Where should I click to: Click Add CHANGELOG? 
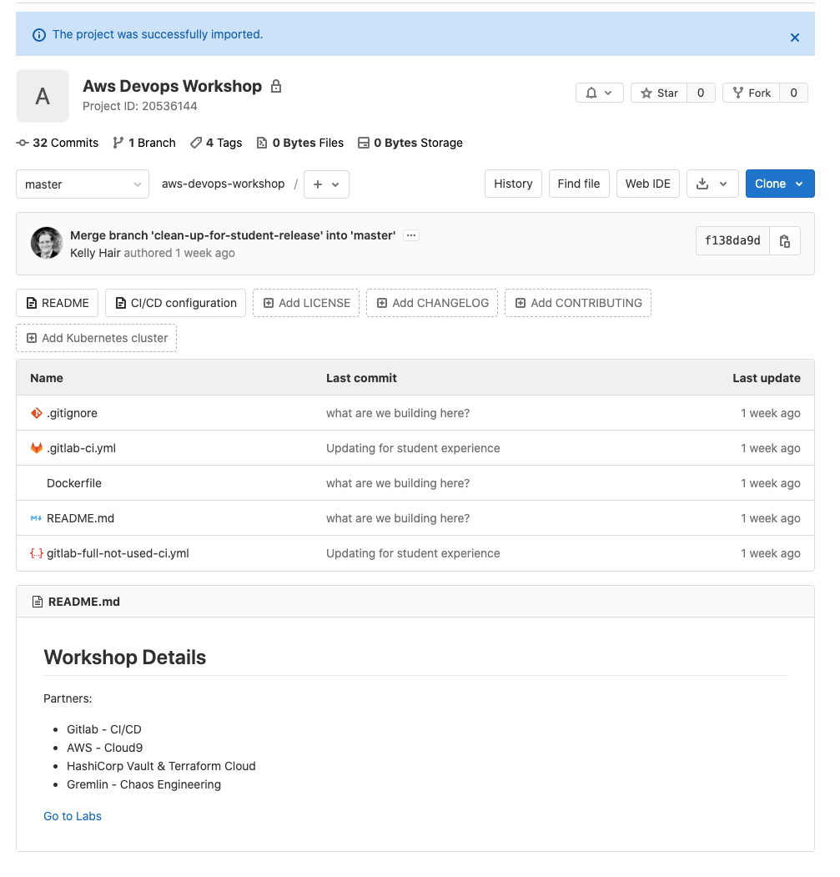pos(432,303)
